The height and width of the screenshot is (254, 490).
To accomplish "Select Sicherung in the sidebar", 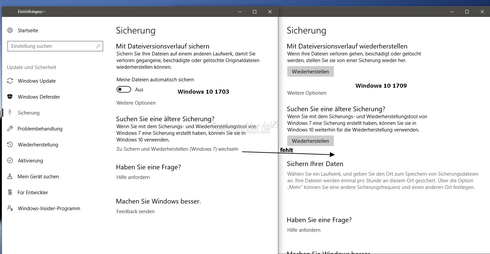I will [x=29, y=113].
